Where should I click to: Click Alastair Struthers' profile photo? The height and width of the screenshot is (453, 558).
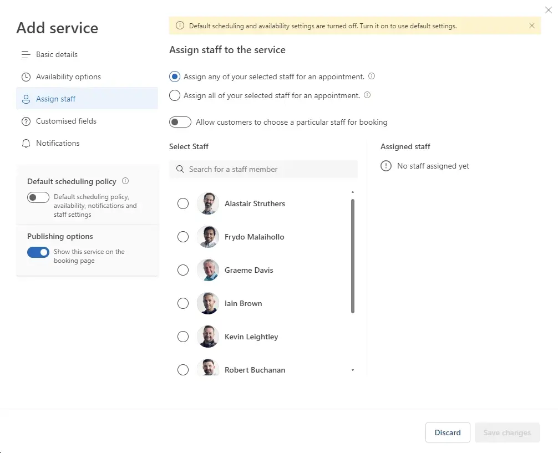coord(208,203)
